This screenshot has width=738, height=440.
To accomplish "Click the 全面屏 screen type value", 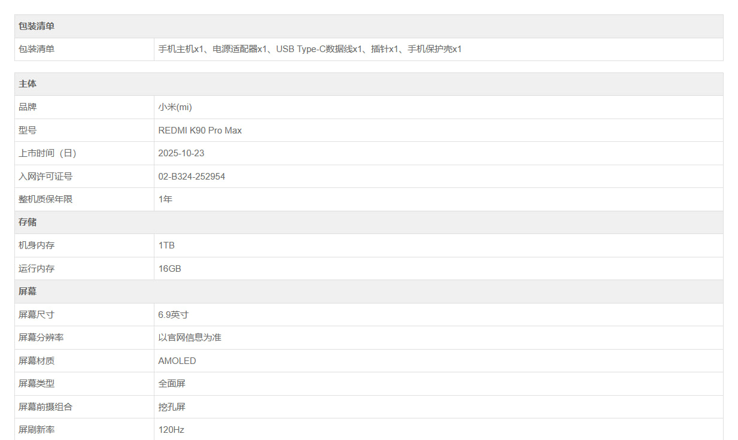I will tap(172, 384).
